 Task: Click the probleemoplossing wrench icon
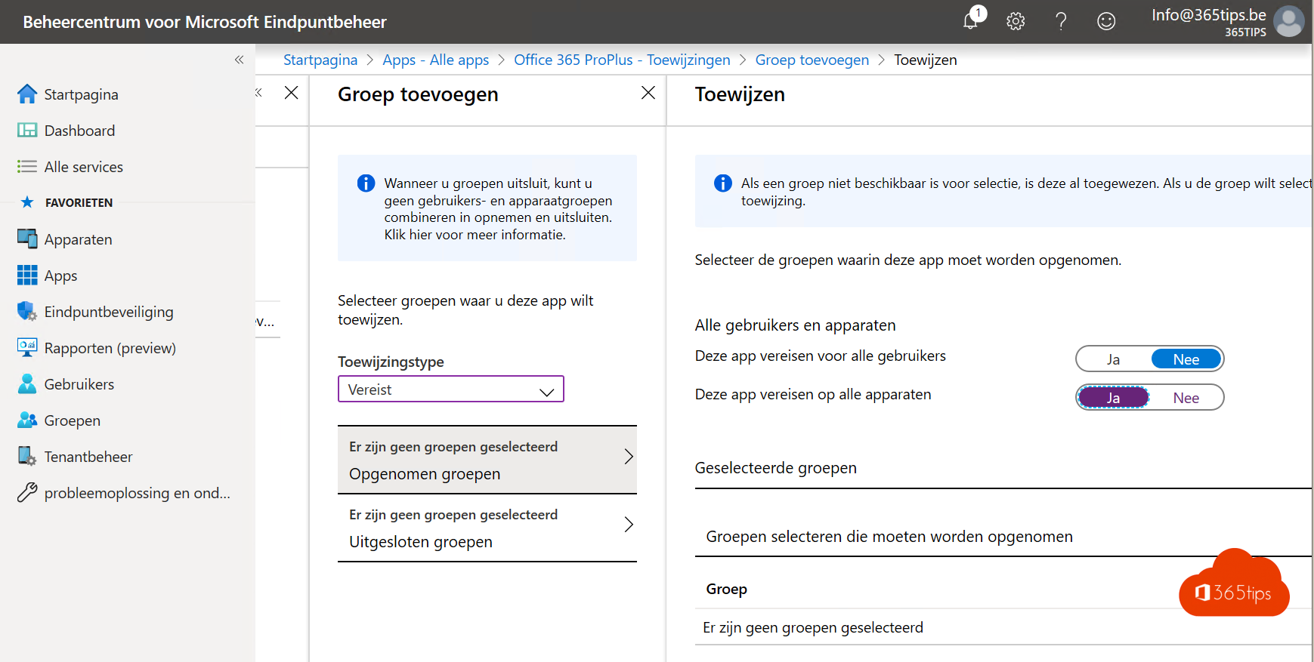(27, 493)
